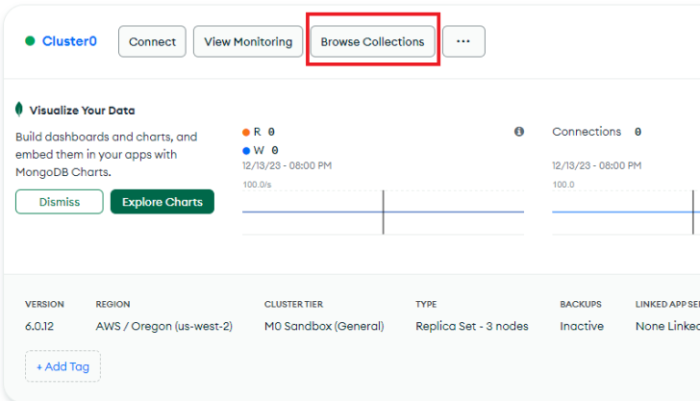The height and width of the screenshot is (401, 700).
Task: Click the orange R reads legend dot
Action: [246, 132]
